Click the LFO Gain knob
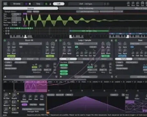Viewport: 147px width, 117px height. tap(42, 96)
